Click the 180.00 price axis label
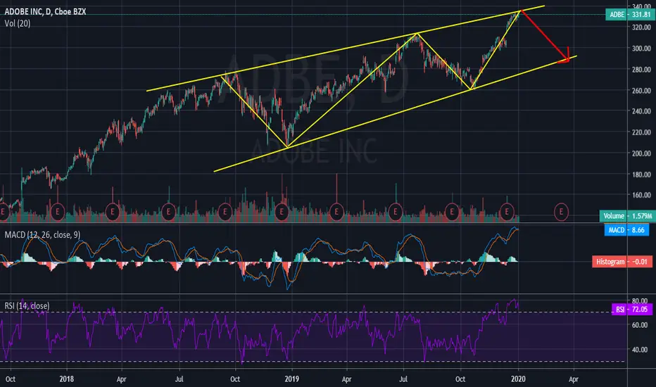Screen dimensions: 656x387 coord(641,175)
